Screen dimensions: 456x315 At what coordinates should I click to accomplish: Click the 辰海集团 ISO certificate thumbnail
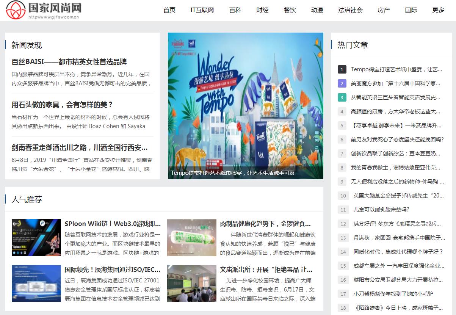pos(36,284)
